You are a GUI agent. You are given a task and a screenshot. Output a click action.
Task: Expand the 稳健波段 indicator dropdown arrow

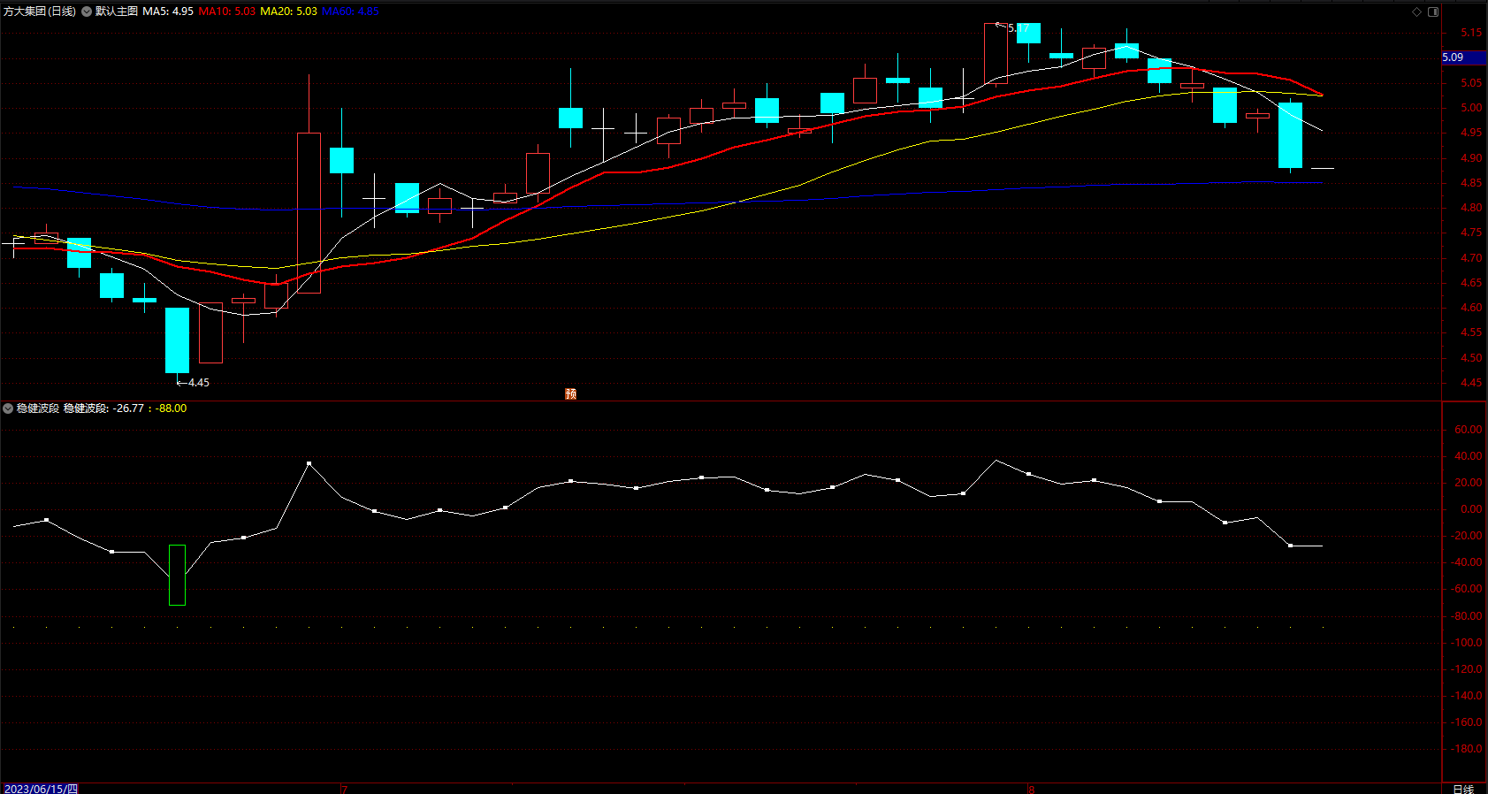click(x=8, y=408)
